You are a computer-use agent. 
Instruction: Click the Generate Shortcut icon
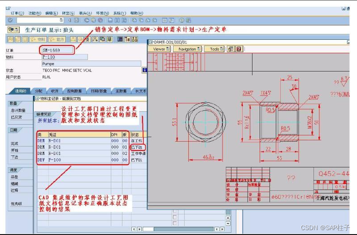[171, 21]
